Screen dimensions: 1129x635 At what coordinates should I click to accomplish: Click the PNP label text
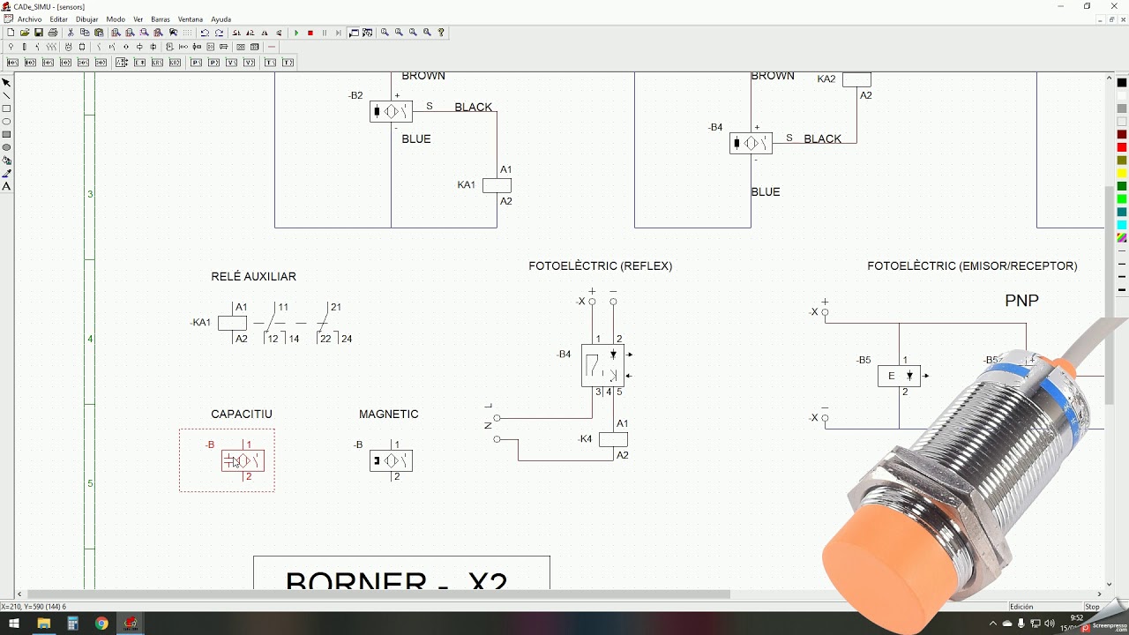pyautogui.click(x=1021, y=301)
